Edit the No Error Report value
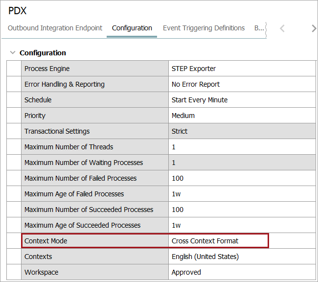318x282 pixels. [x=196, y=84]
